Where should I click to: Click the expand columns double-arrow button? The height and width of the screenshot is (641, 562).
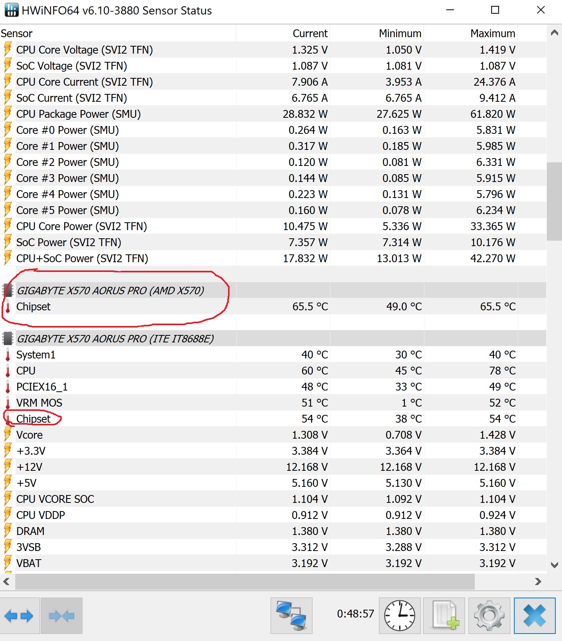click(19, 616)
